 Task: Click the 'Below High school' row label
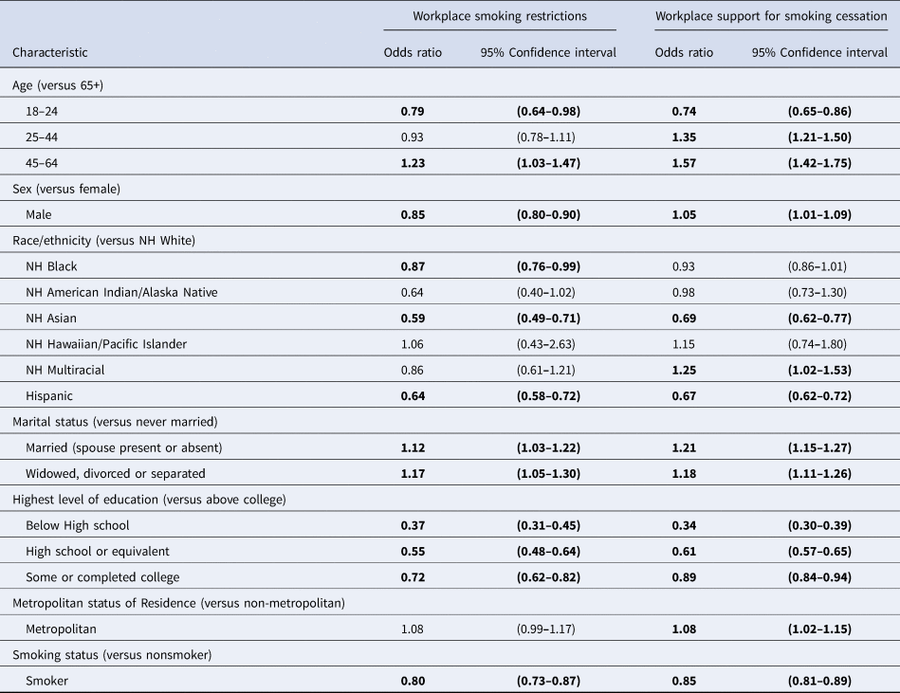point(78,525)
